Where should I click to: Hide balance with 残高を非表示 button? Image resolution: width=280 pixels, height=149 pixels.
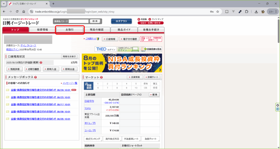(69, 57)
